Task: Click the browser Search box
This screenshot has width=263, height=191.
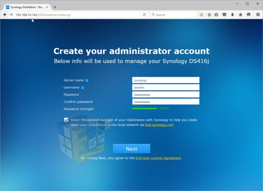Action: 173,15
